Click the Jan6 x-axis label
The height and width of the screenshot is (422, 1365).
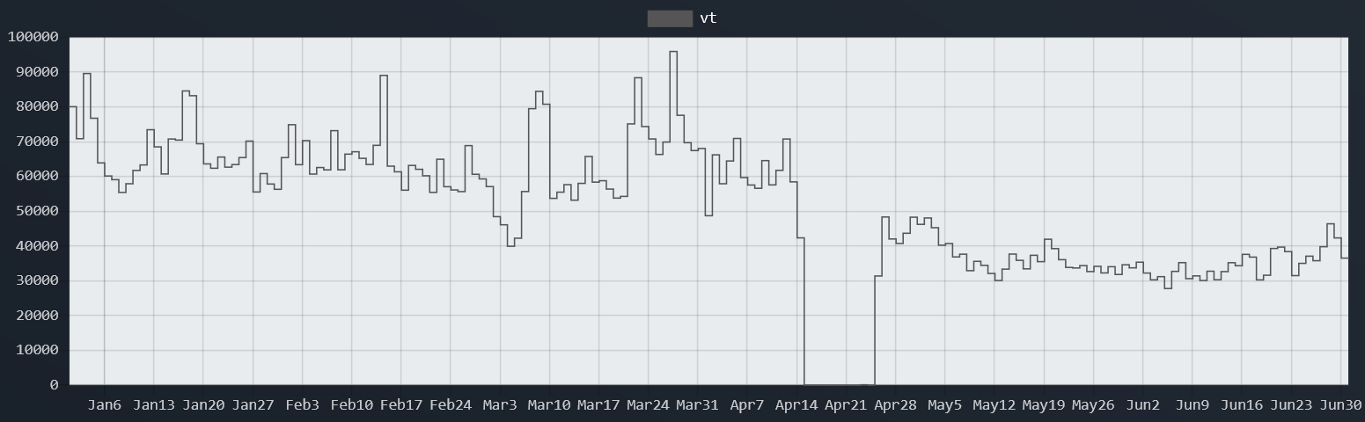tap(104, 405)
